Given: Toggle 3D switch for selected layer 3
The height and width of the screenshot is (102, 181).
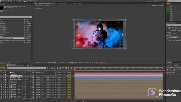Looking at the screenshot, I should (x=33, y=76).
